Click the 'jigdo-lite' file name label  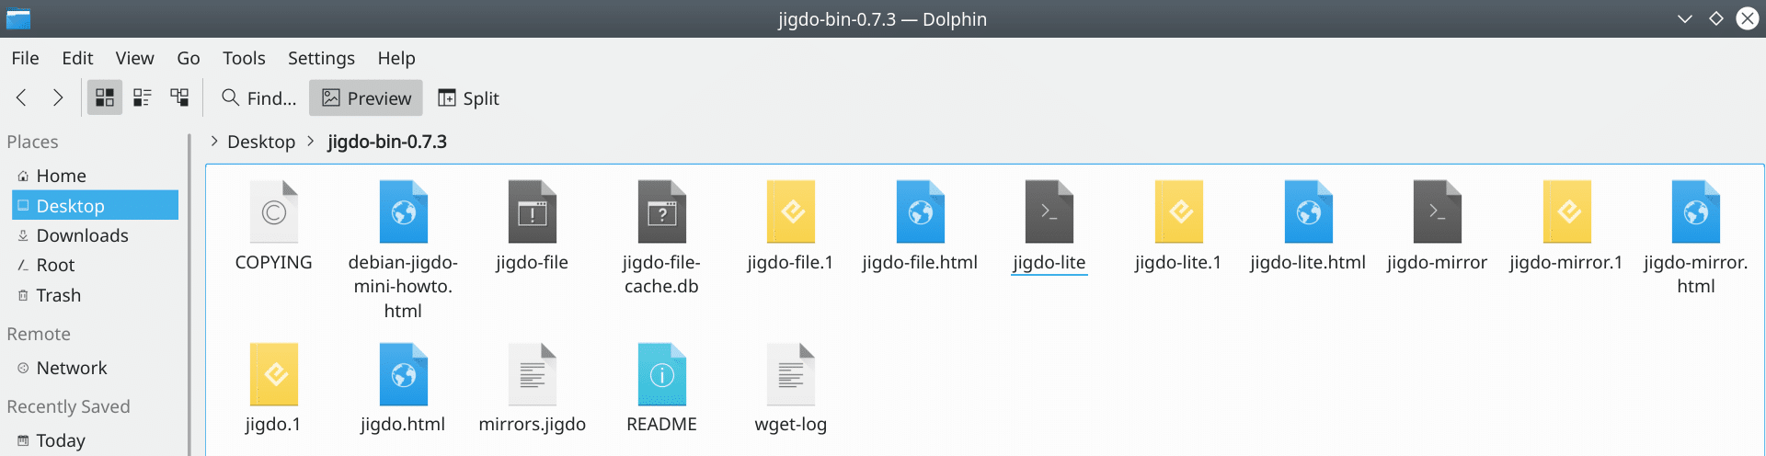(1049, 263)
